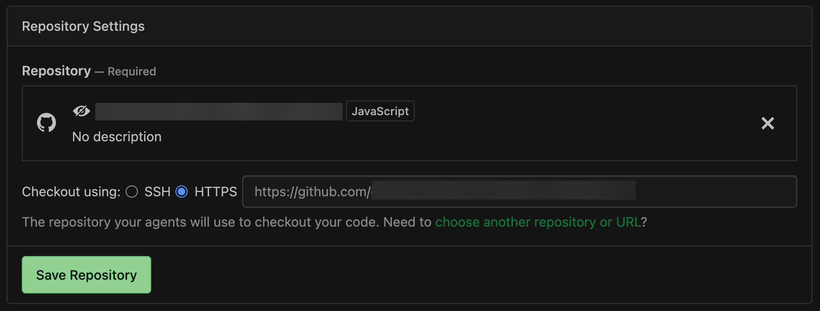Click the Repository Settings heading
Image resolution: width=820 pixels, height=311 pixels.
(83, 27)
